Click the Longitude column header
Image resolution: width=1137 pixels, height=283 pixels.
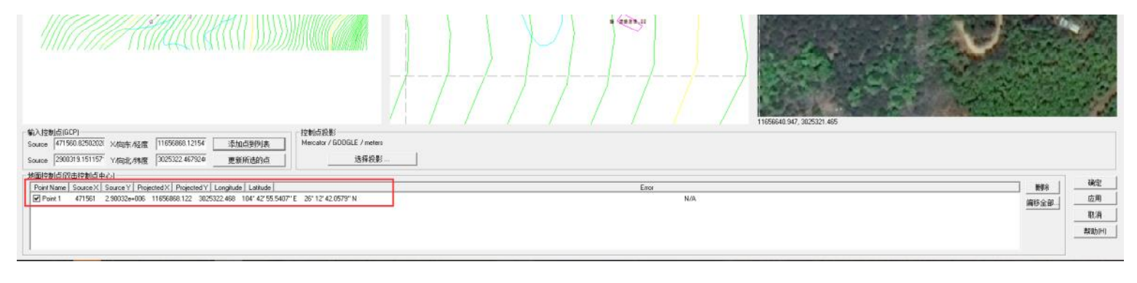(229, 188)
